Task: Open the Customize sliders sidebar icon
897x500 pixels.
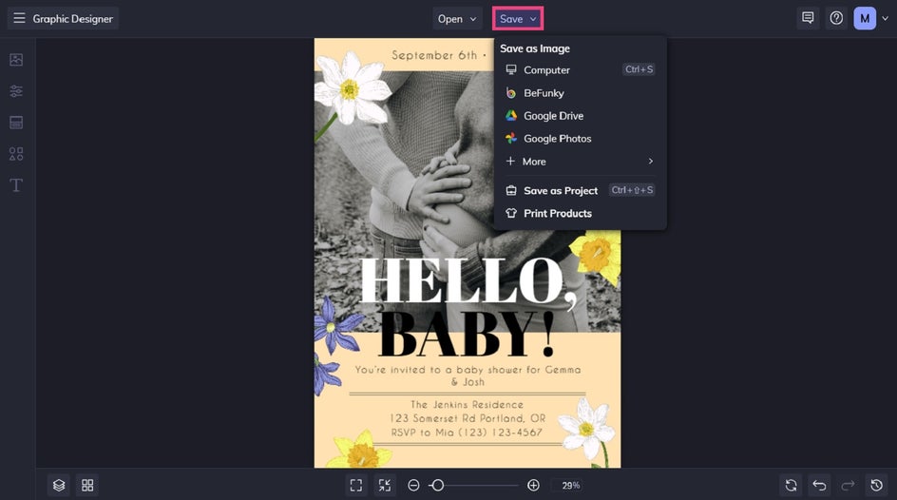Action: pyautogui.click(x=16, y=91)
